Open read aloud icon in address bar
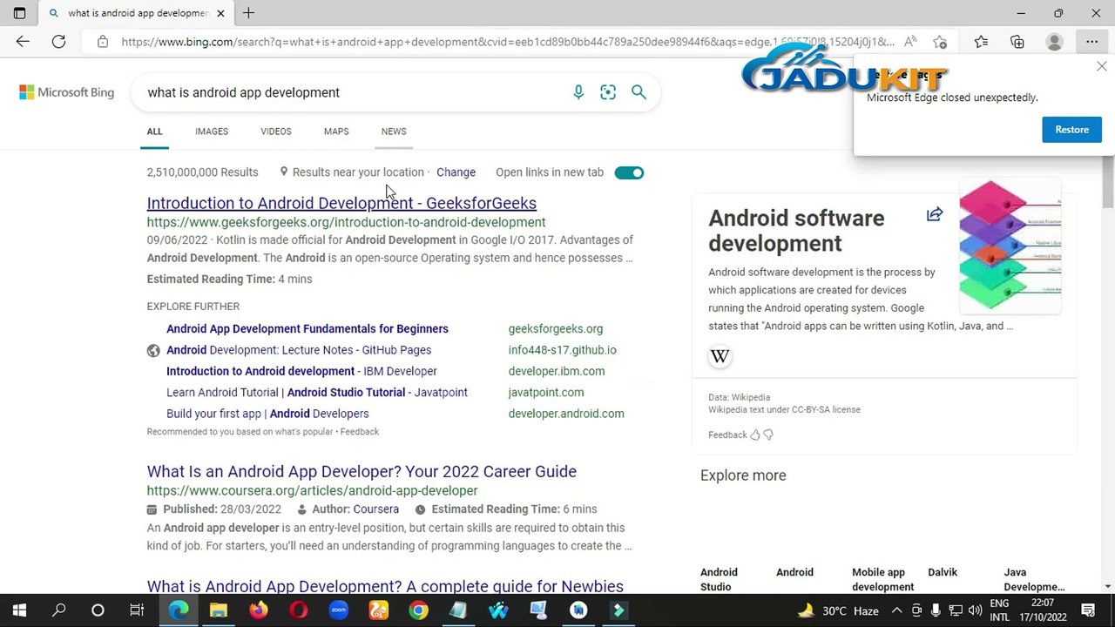 click(910, 42)
